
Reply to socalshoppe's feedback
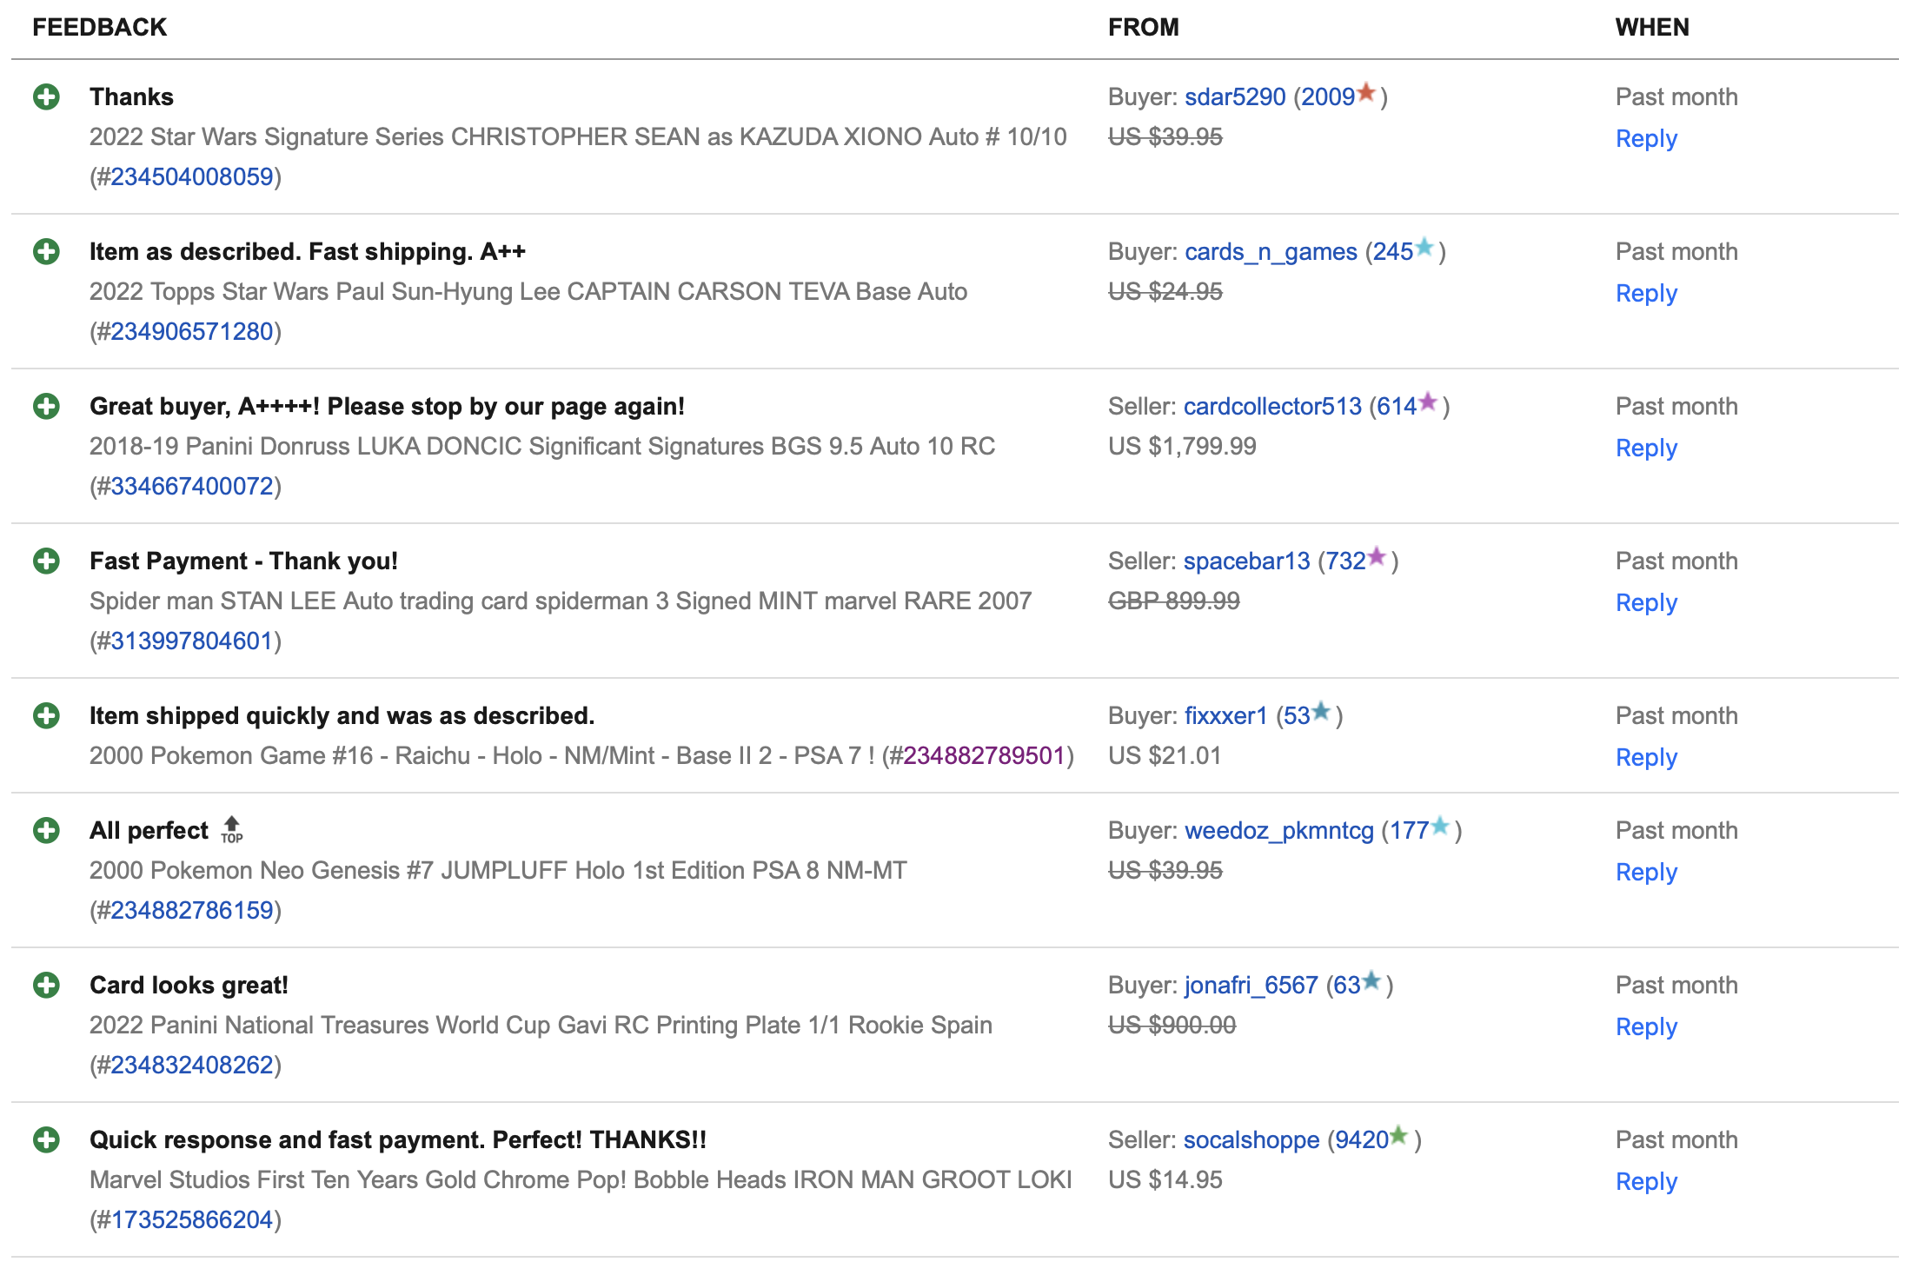pyautogui.click(x=1645, y=1181)
